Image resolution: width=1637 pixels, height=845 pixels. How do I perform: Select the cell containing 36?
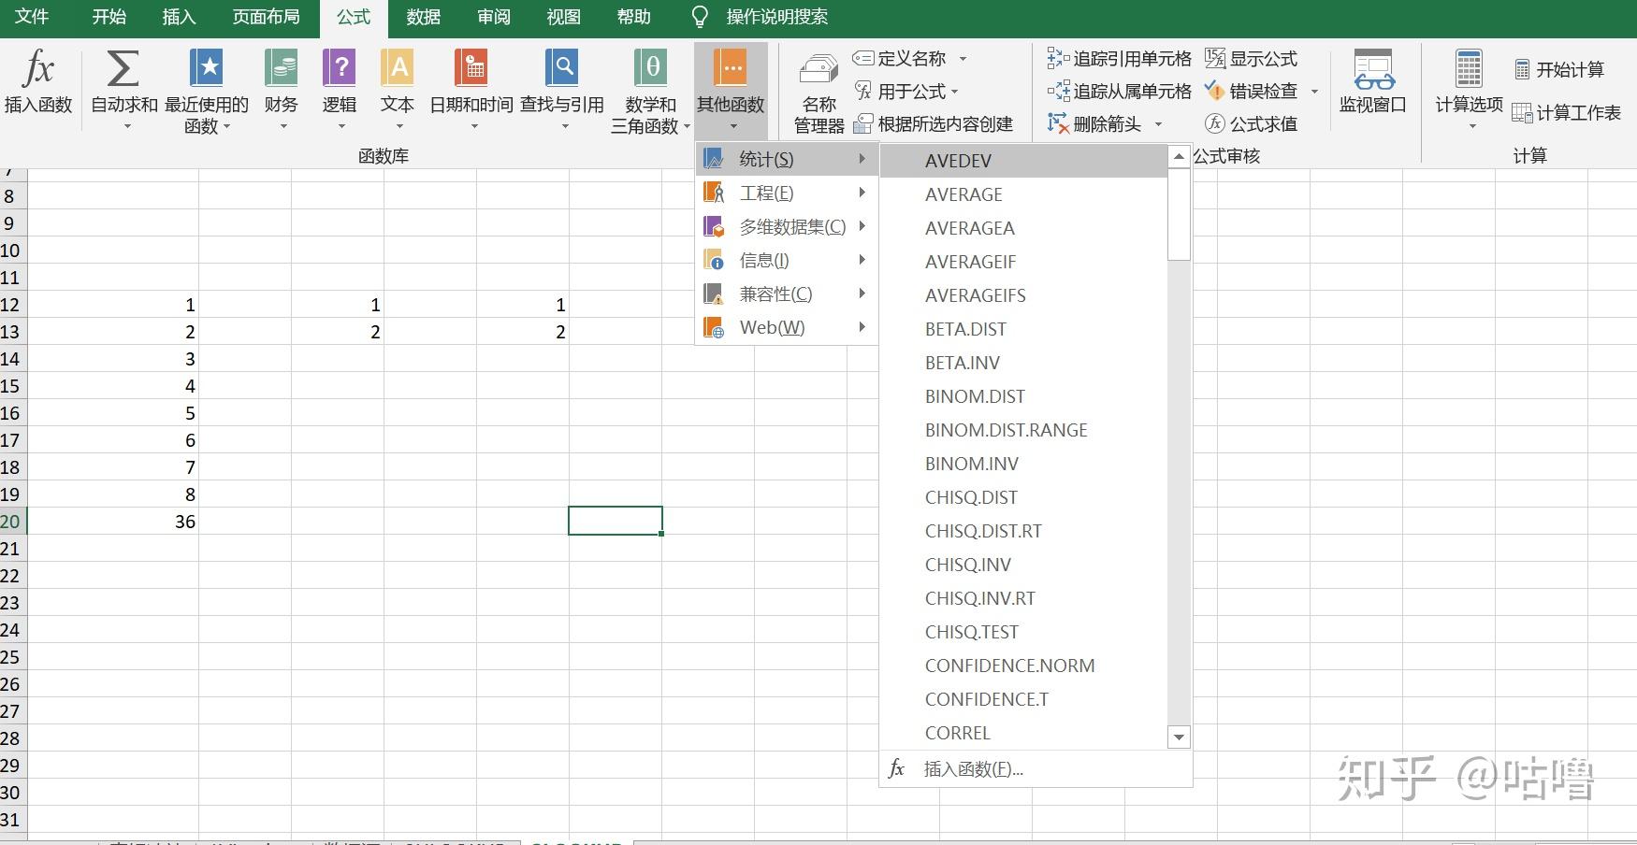pyautogui.click(x=113, y=522)
